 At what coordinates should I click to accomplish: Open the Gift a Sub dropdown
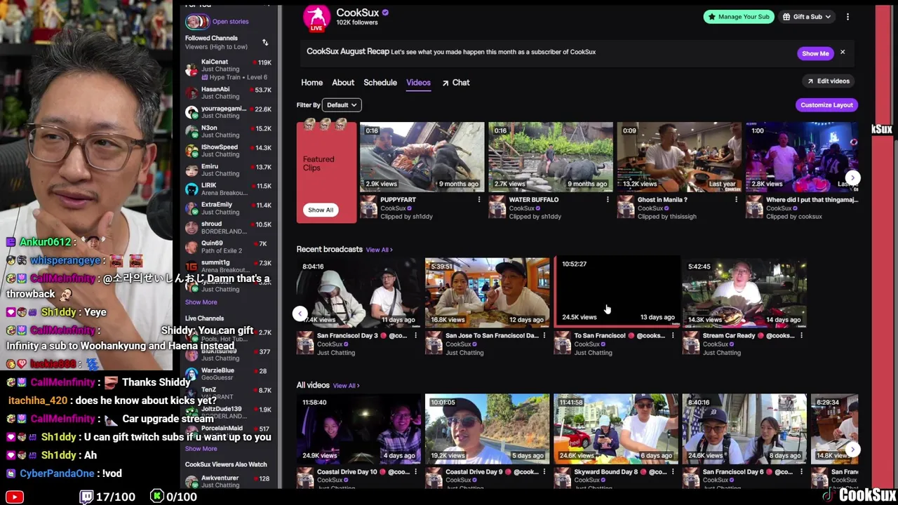(807, 17)
